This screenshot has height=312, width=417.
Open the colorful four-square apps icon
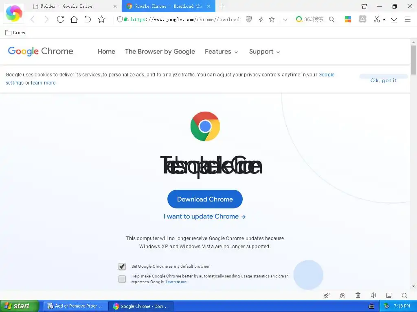coord(348,19)
